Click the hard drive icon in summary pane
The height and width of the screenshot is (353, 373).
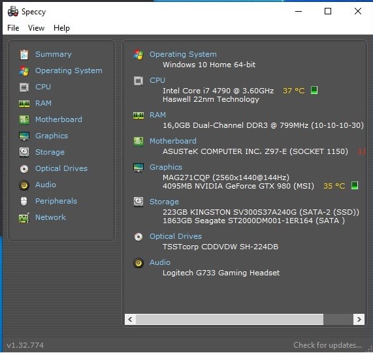[x=138, y=202]
